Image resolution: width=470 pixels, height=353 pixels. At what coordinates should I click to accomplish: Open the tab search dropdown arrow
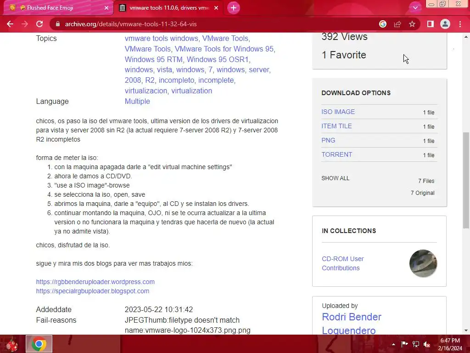coord(415,8)
